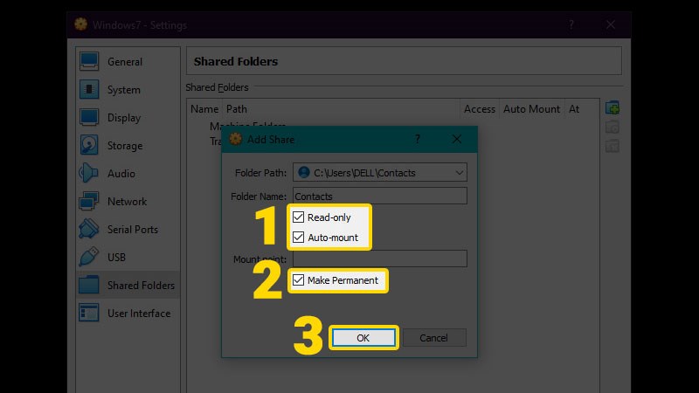This screenshot has width=699, height=393.
Task: Open the Display settings icon
Action: click(89, 118)
